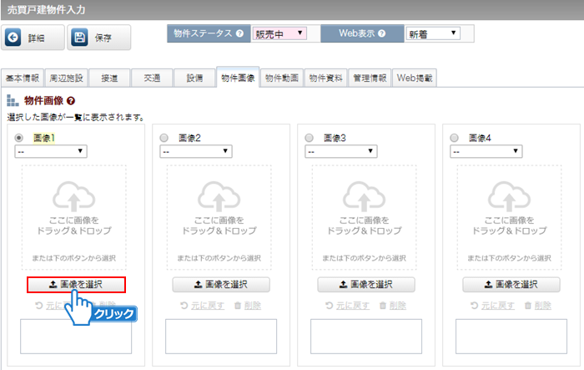Switch to the 物件動画 tab

281,78
